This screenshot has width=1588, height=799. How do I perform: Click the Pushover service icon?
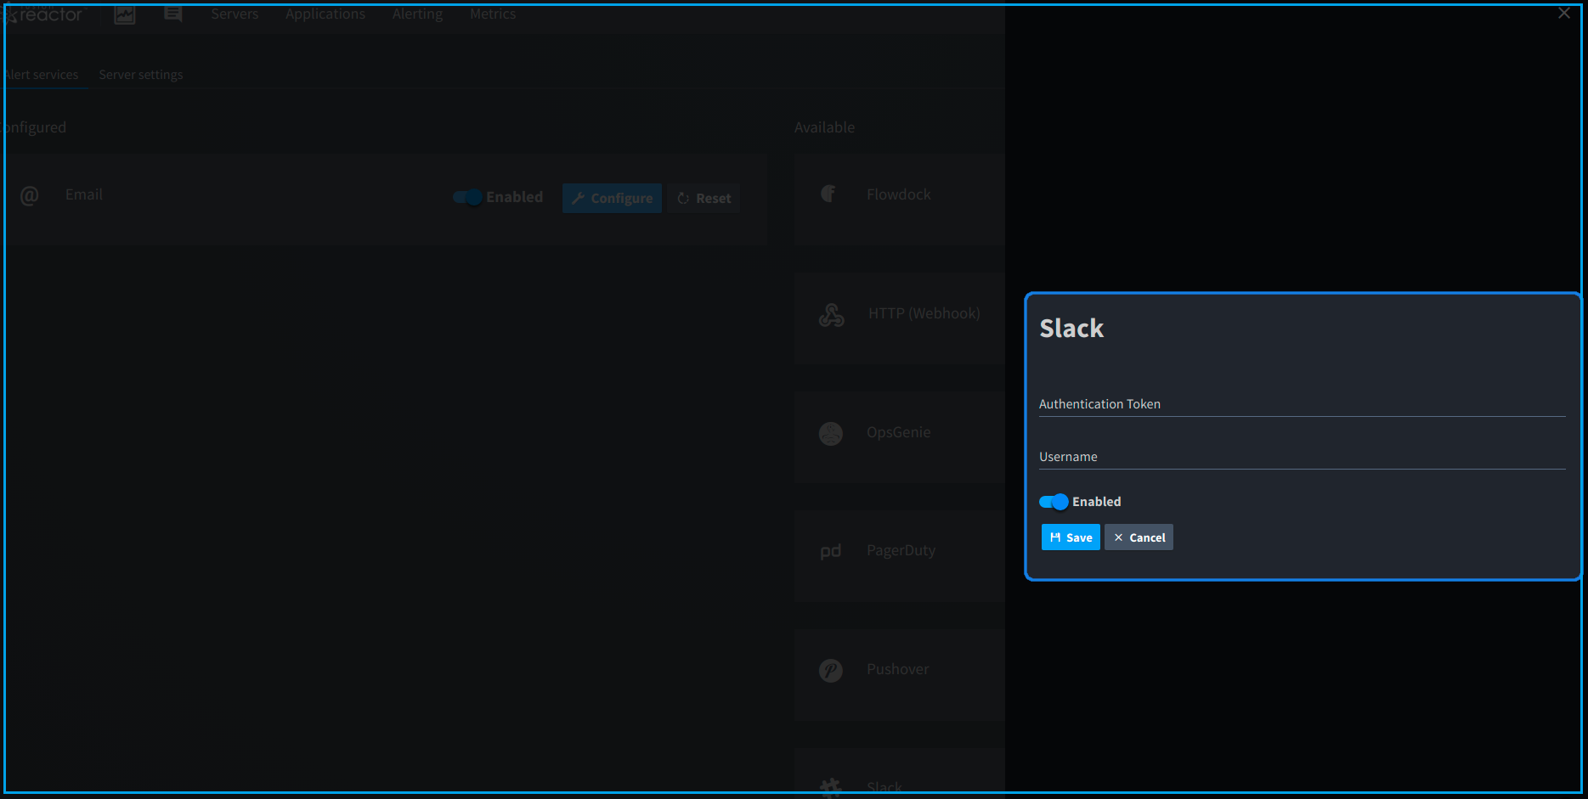coord(831,671)
